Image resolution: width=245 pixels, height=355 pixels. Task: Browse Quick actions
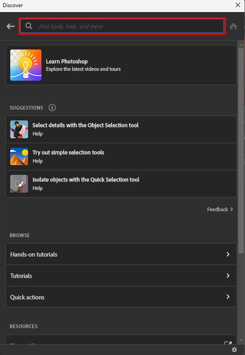(x=121, y=297)
